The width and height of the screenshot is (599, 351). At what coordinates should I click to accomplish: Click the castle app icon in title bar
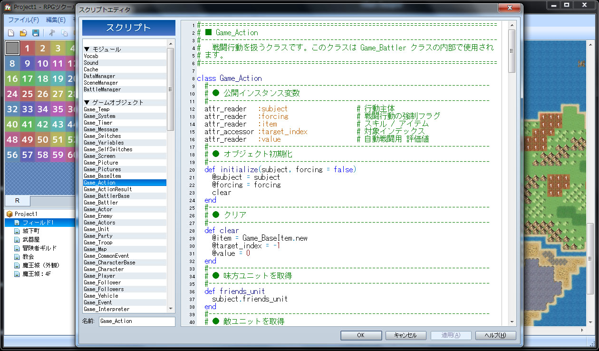(x=6, y=7)
